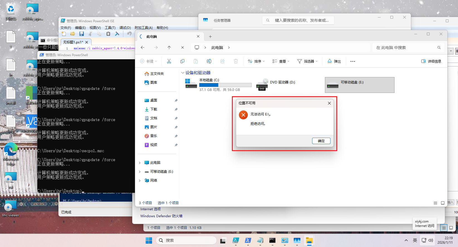Image resolution: width=458 pixels, height=247 pixels.
Task: Expand the 网络 tree node
Action: 140,181
